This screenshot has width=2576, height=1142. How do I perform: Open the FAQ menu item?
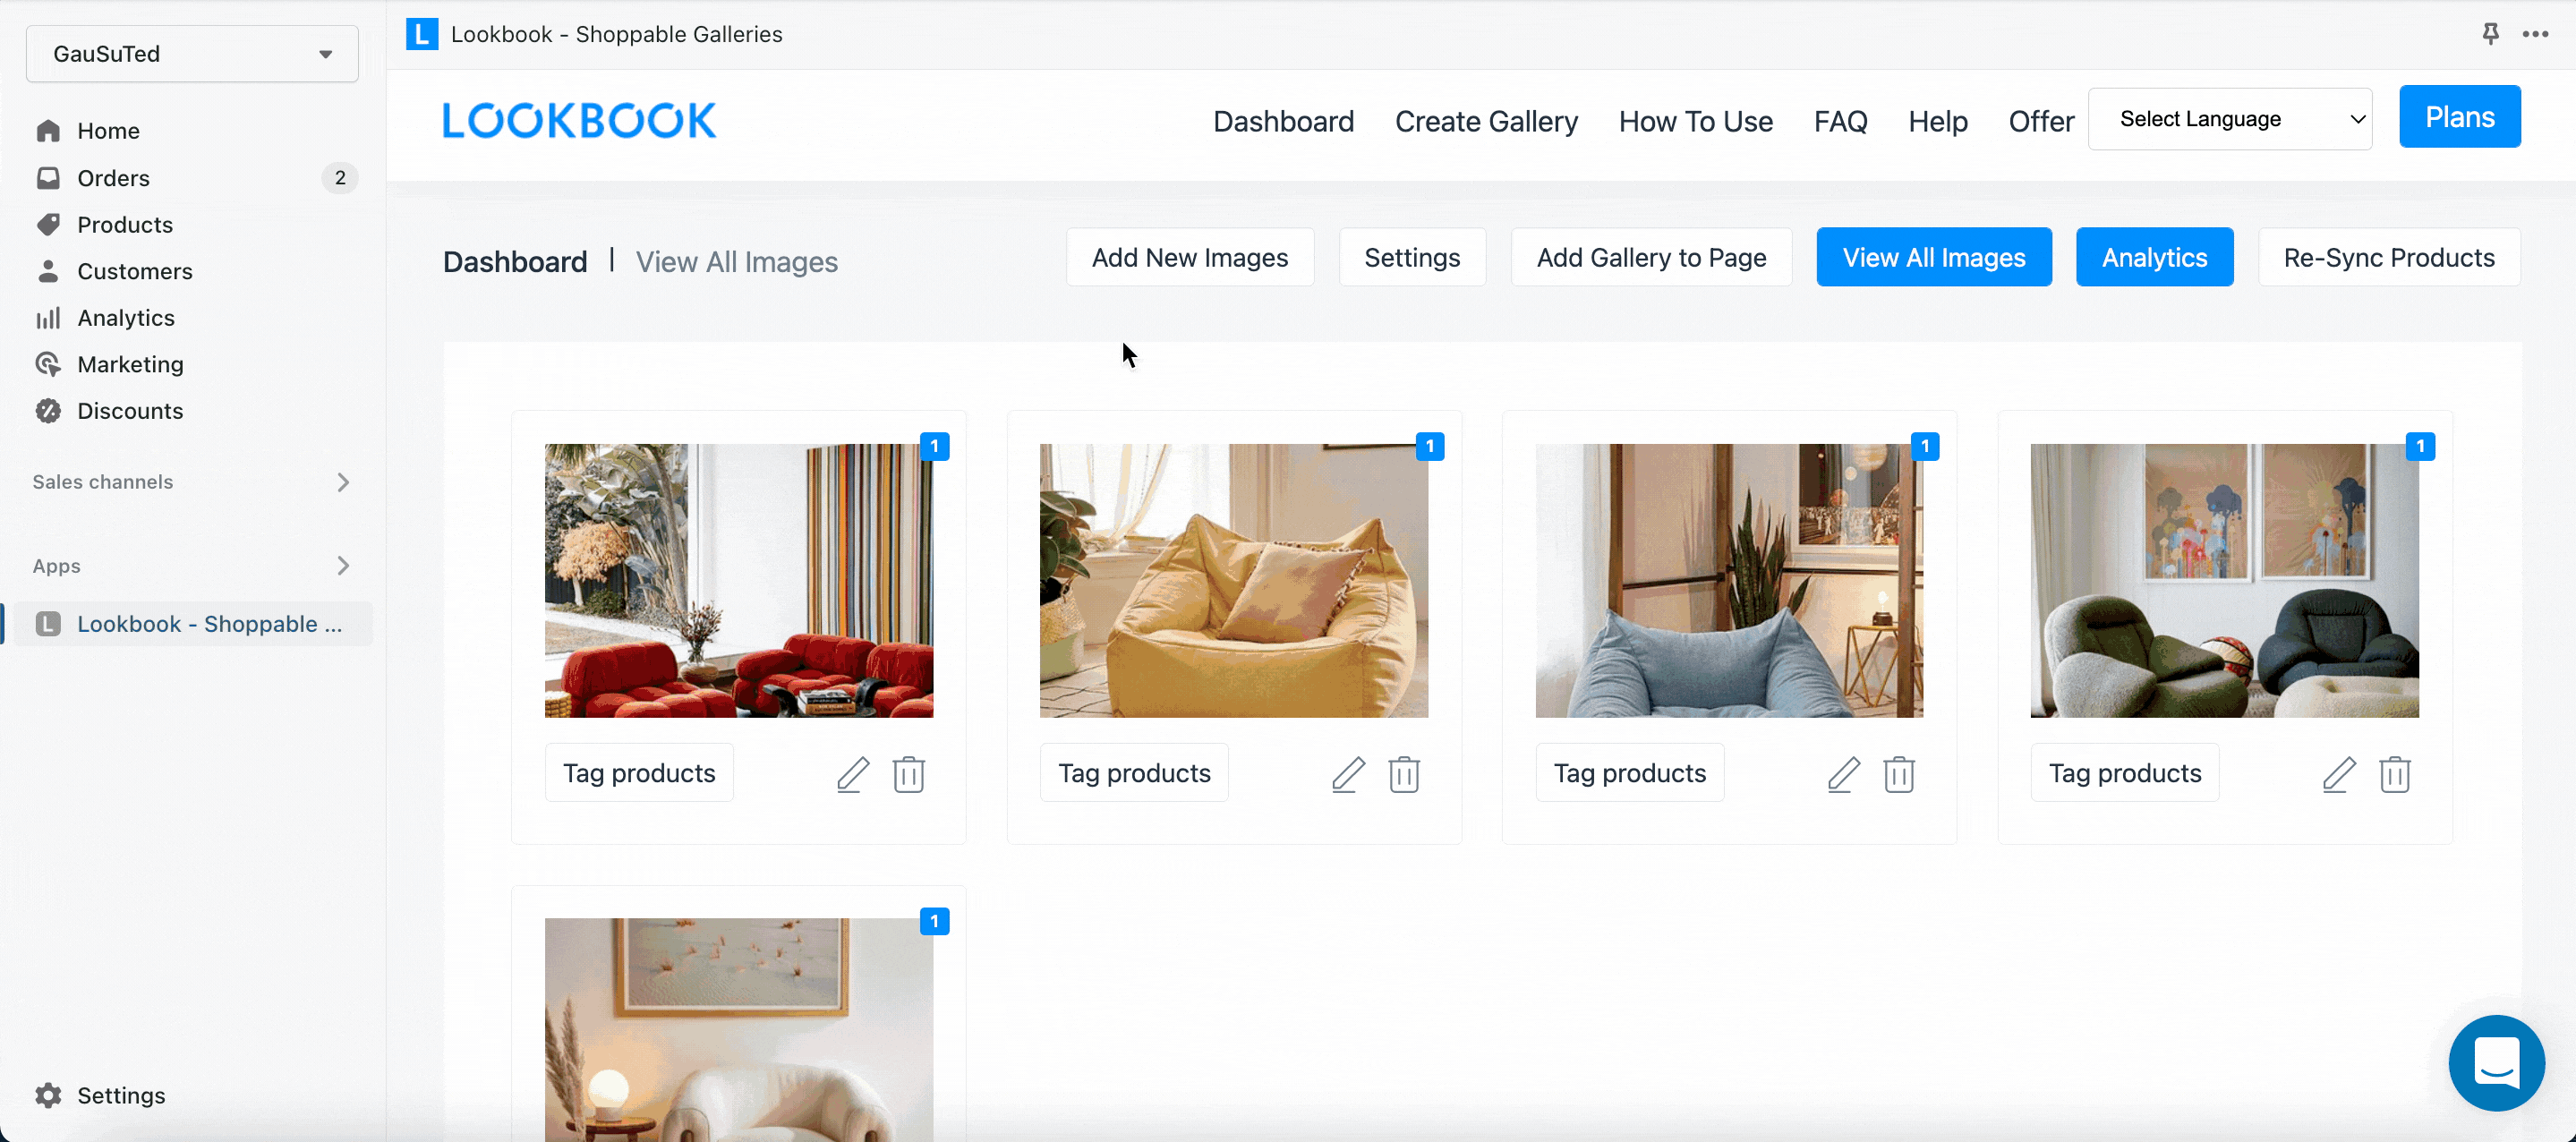point(1840,121)
